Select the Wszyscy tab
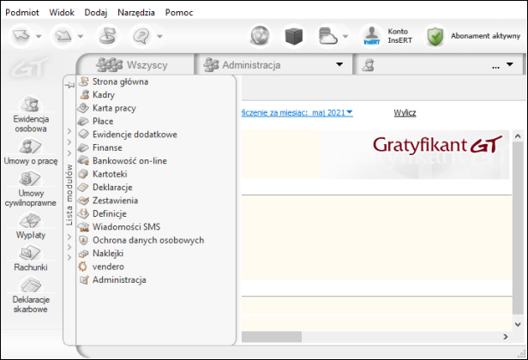 click(x=135, y=64)
